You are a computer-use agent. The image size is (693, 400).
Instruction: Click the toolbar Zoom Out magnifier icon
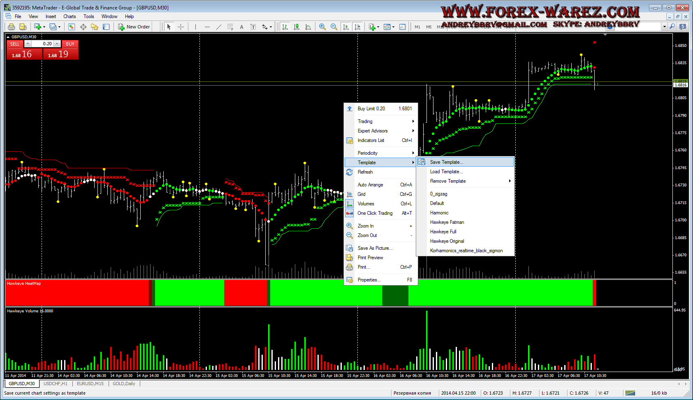[x=334, y=27]
